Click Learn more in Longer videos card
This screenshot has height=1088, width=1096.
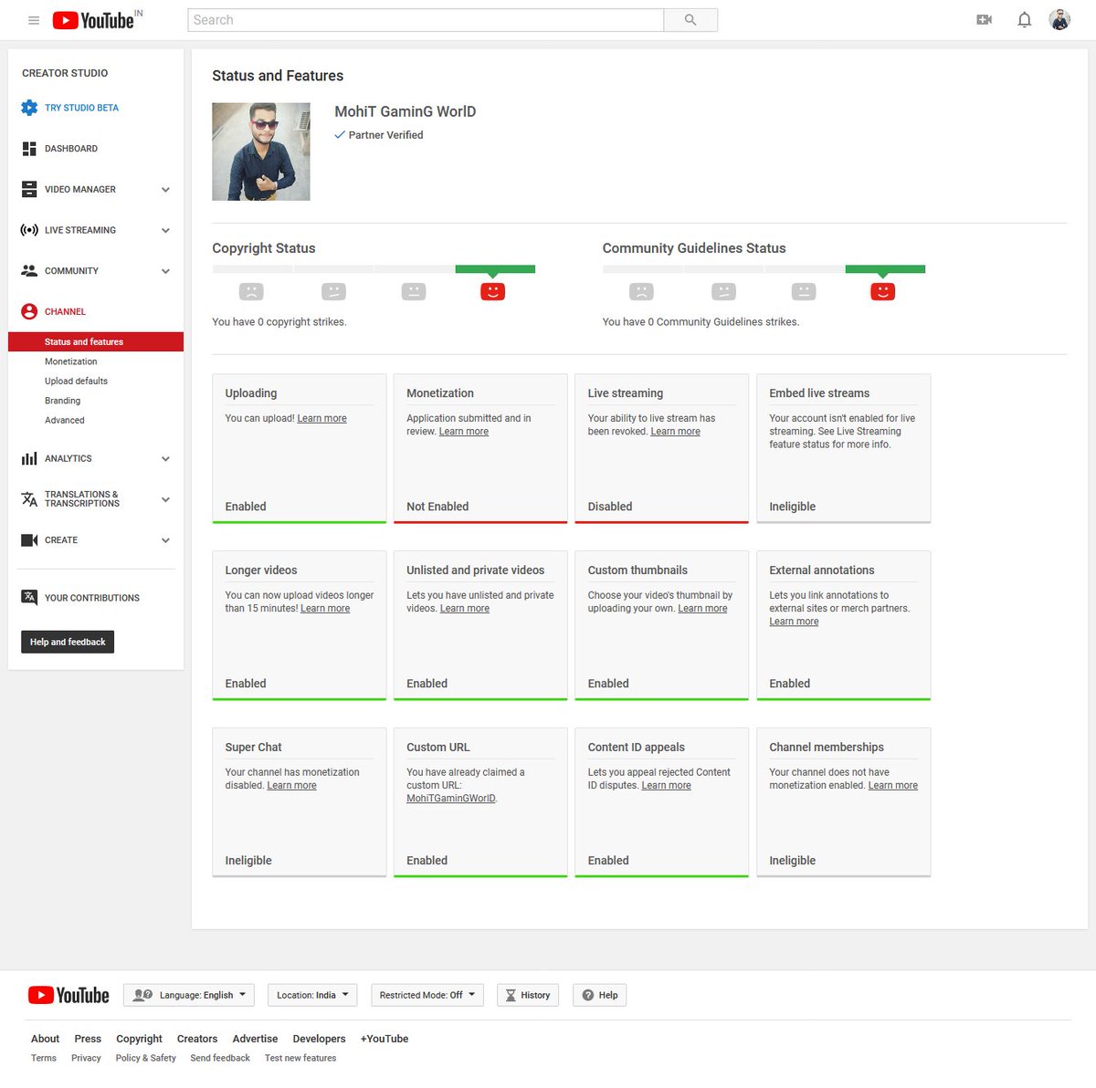pos(325,609)
